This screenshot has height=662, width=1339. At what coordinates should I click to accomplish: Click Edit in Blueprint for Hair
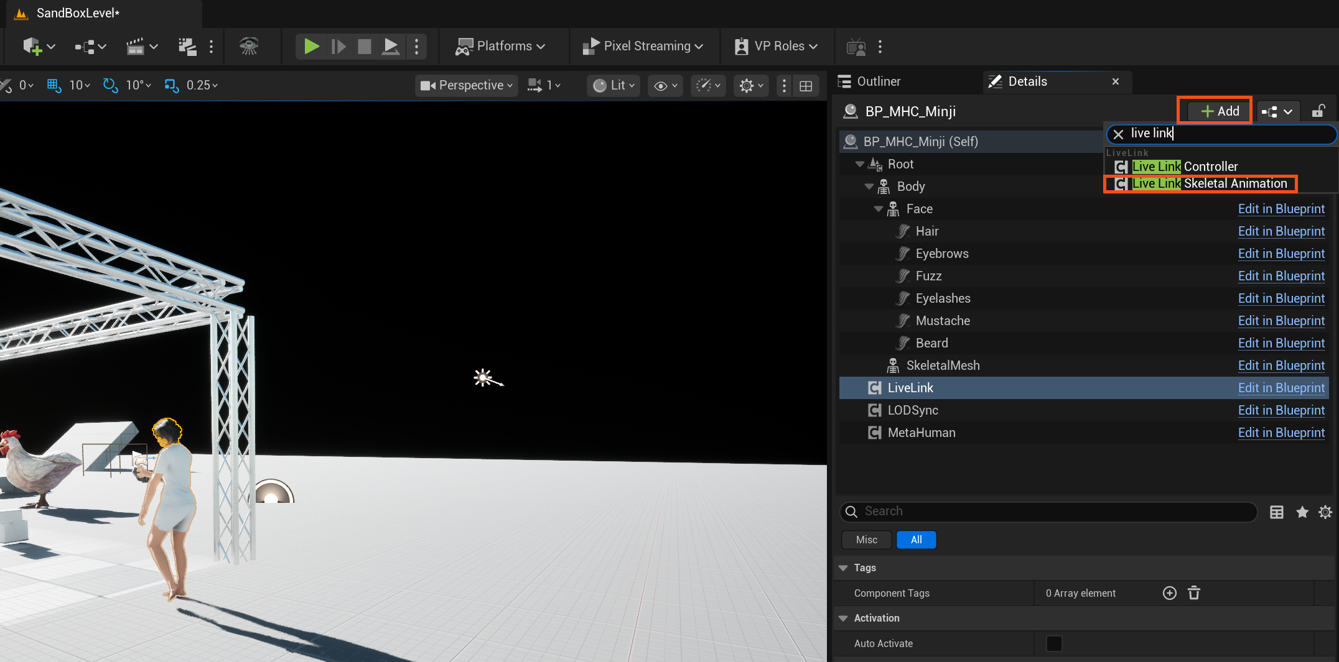point(1281,231)
